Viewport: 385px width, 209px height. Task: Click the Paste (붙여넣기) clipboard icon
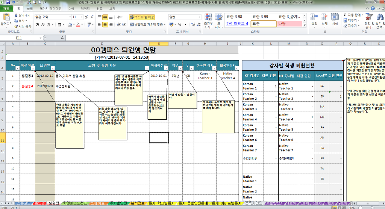[7, 17]
